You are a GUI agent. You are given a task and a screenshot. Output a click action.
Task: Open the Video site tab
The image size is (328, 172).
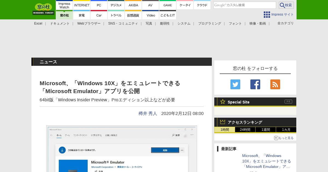pos(151,15)
